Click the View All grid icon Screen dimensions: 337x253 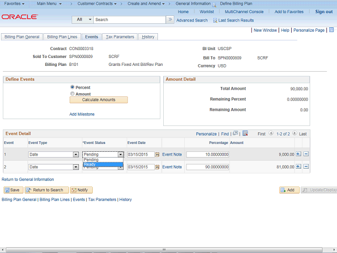tap(235, 134)
